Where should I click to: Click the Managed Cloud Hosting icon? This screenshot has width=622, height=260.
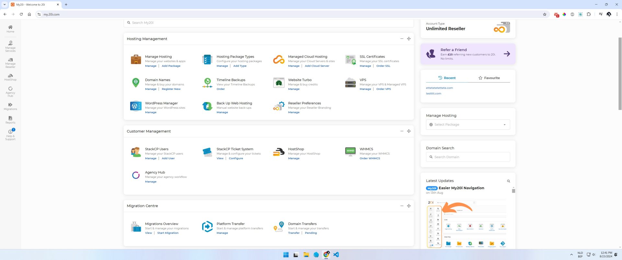pyautogui.click(x=279, y=60)
